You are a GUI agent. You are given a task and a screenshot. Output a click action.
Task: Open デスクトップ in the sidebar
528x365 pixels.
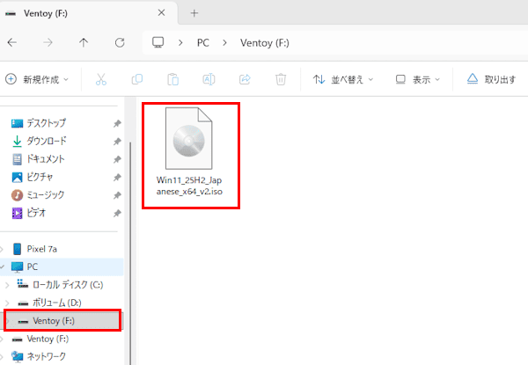click(46, 123)
